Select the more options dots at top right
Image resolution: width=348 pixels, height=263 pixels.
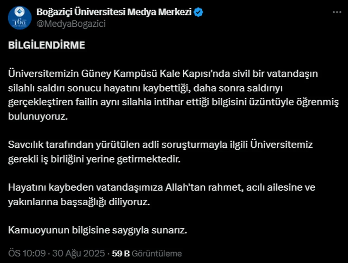point(337,12)
